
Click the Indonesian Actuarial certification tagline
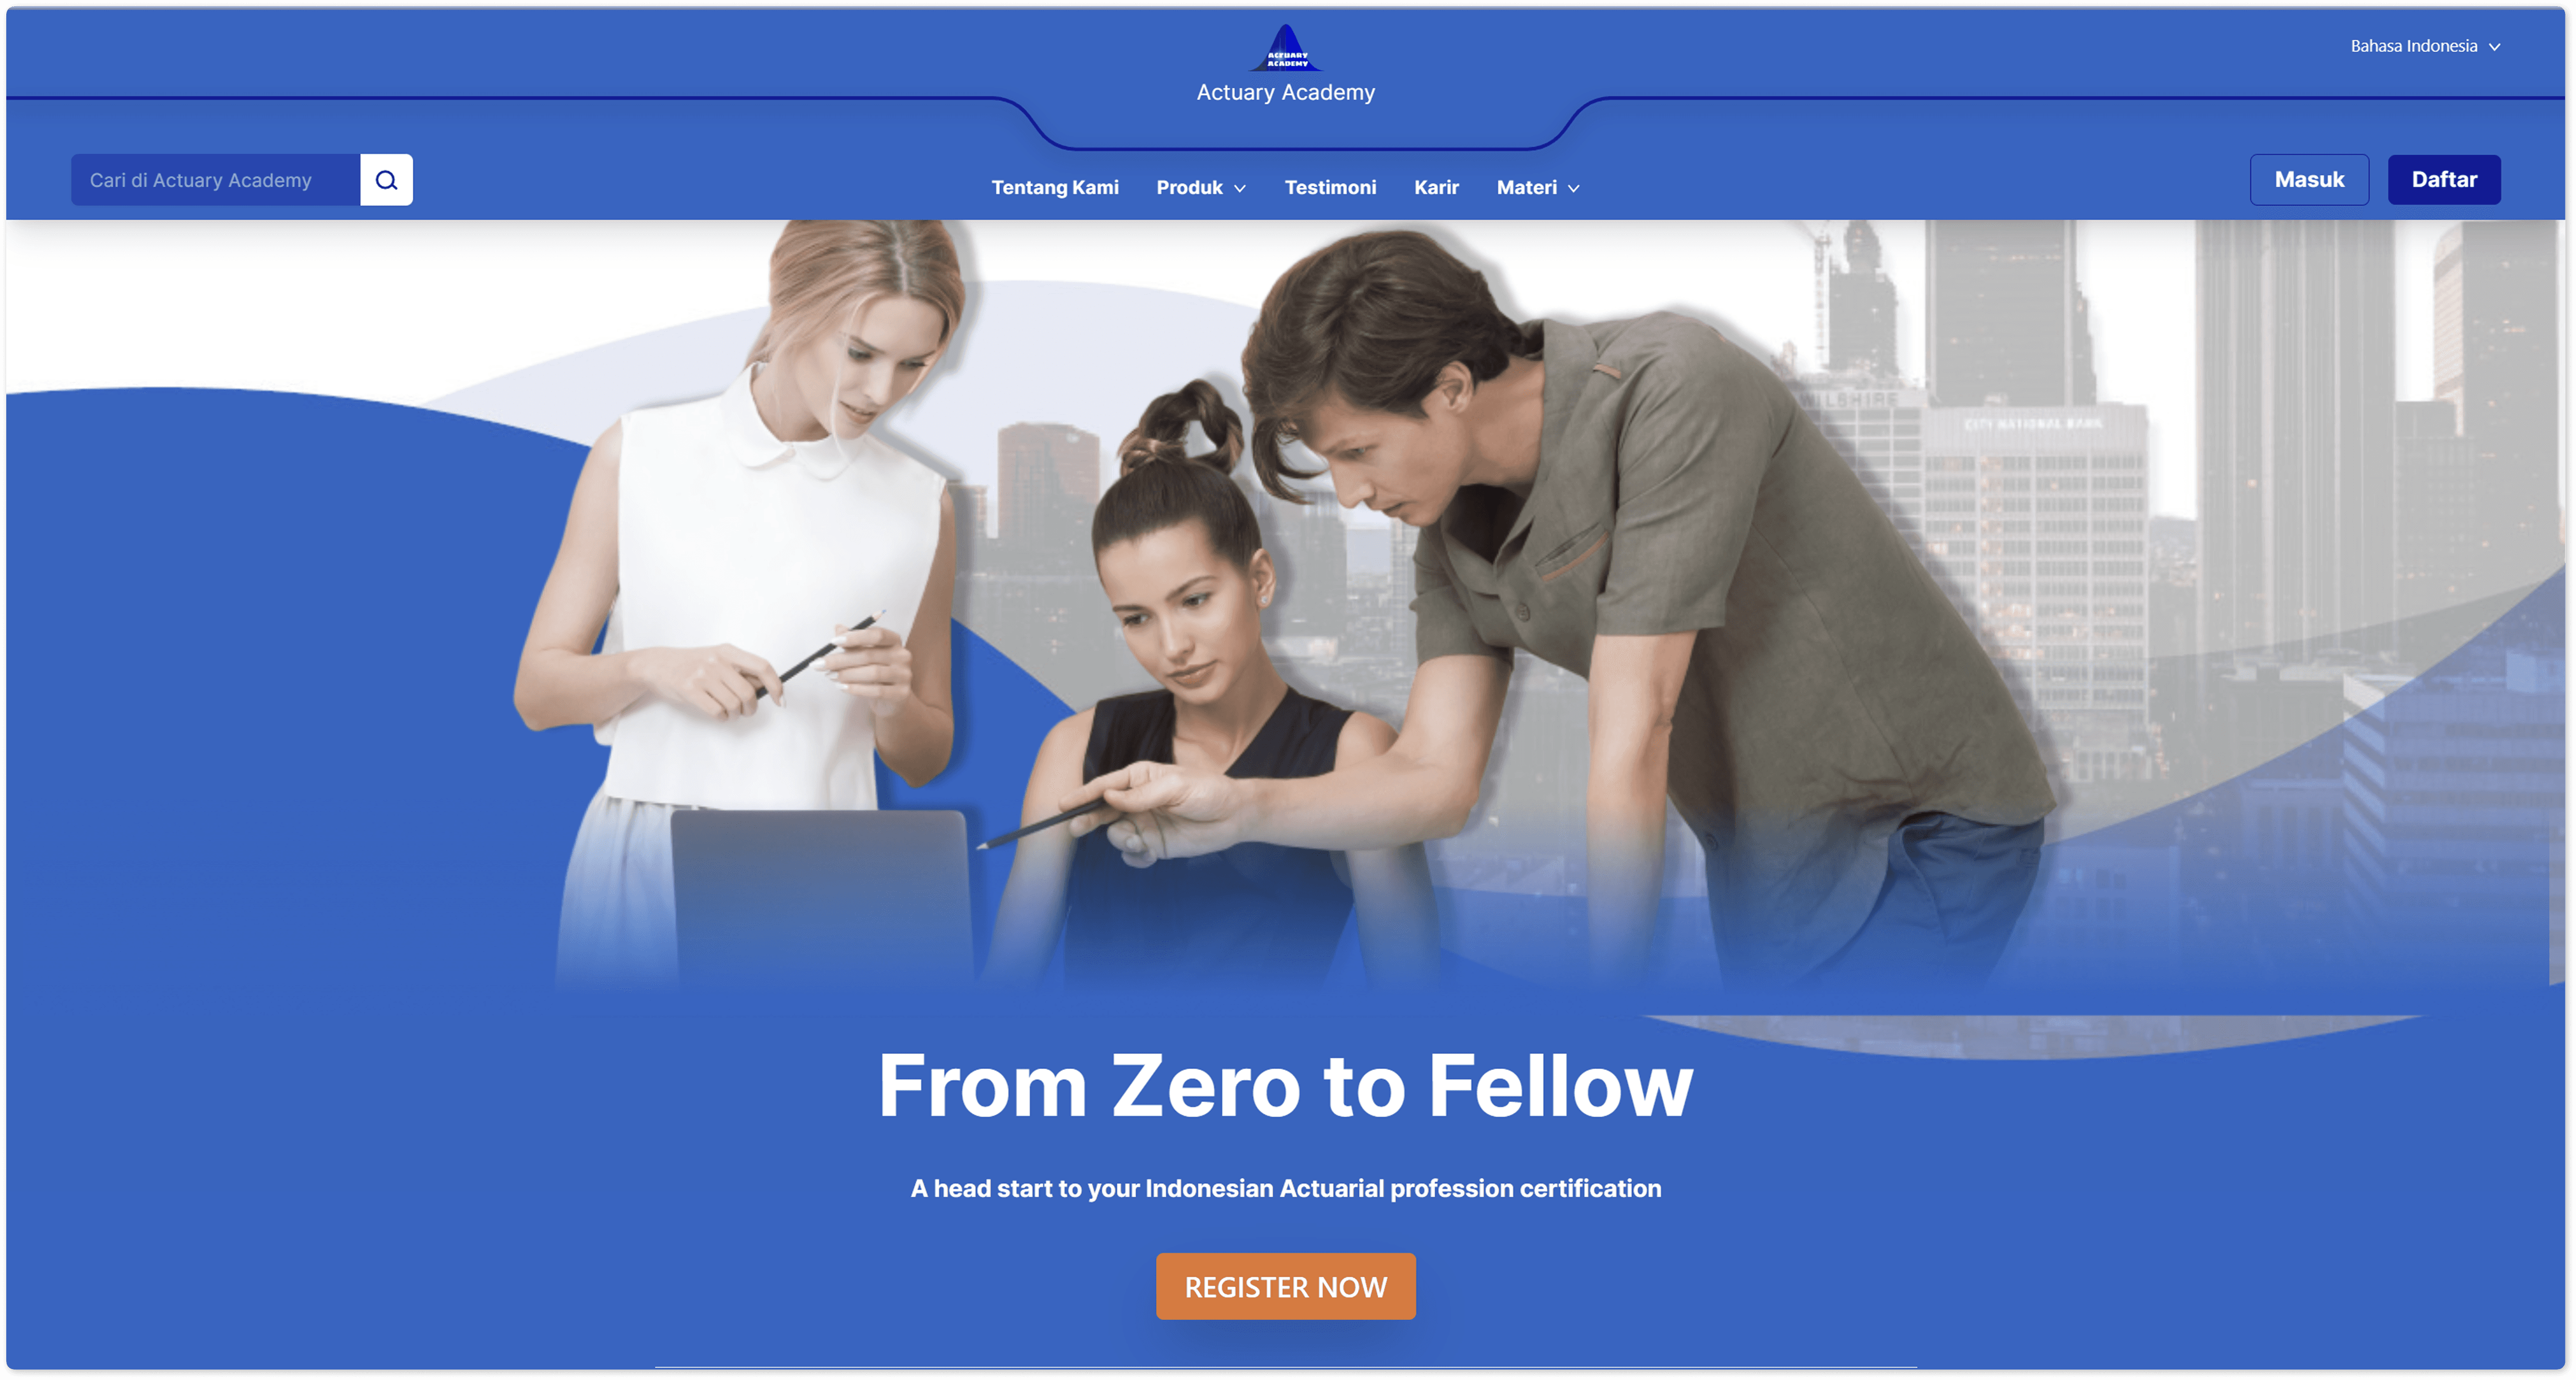(1286, 1188)
